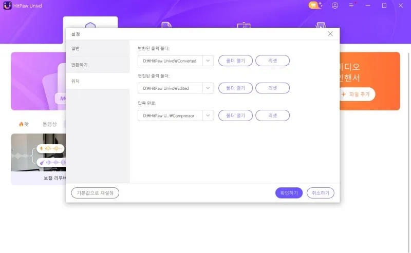
Task: Open the shopping cart icon in title bar
Action: [x=315, y=5]
